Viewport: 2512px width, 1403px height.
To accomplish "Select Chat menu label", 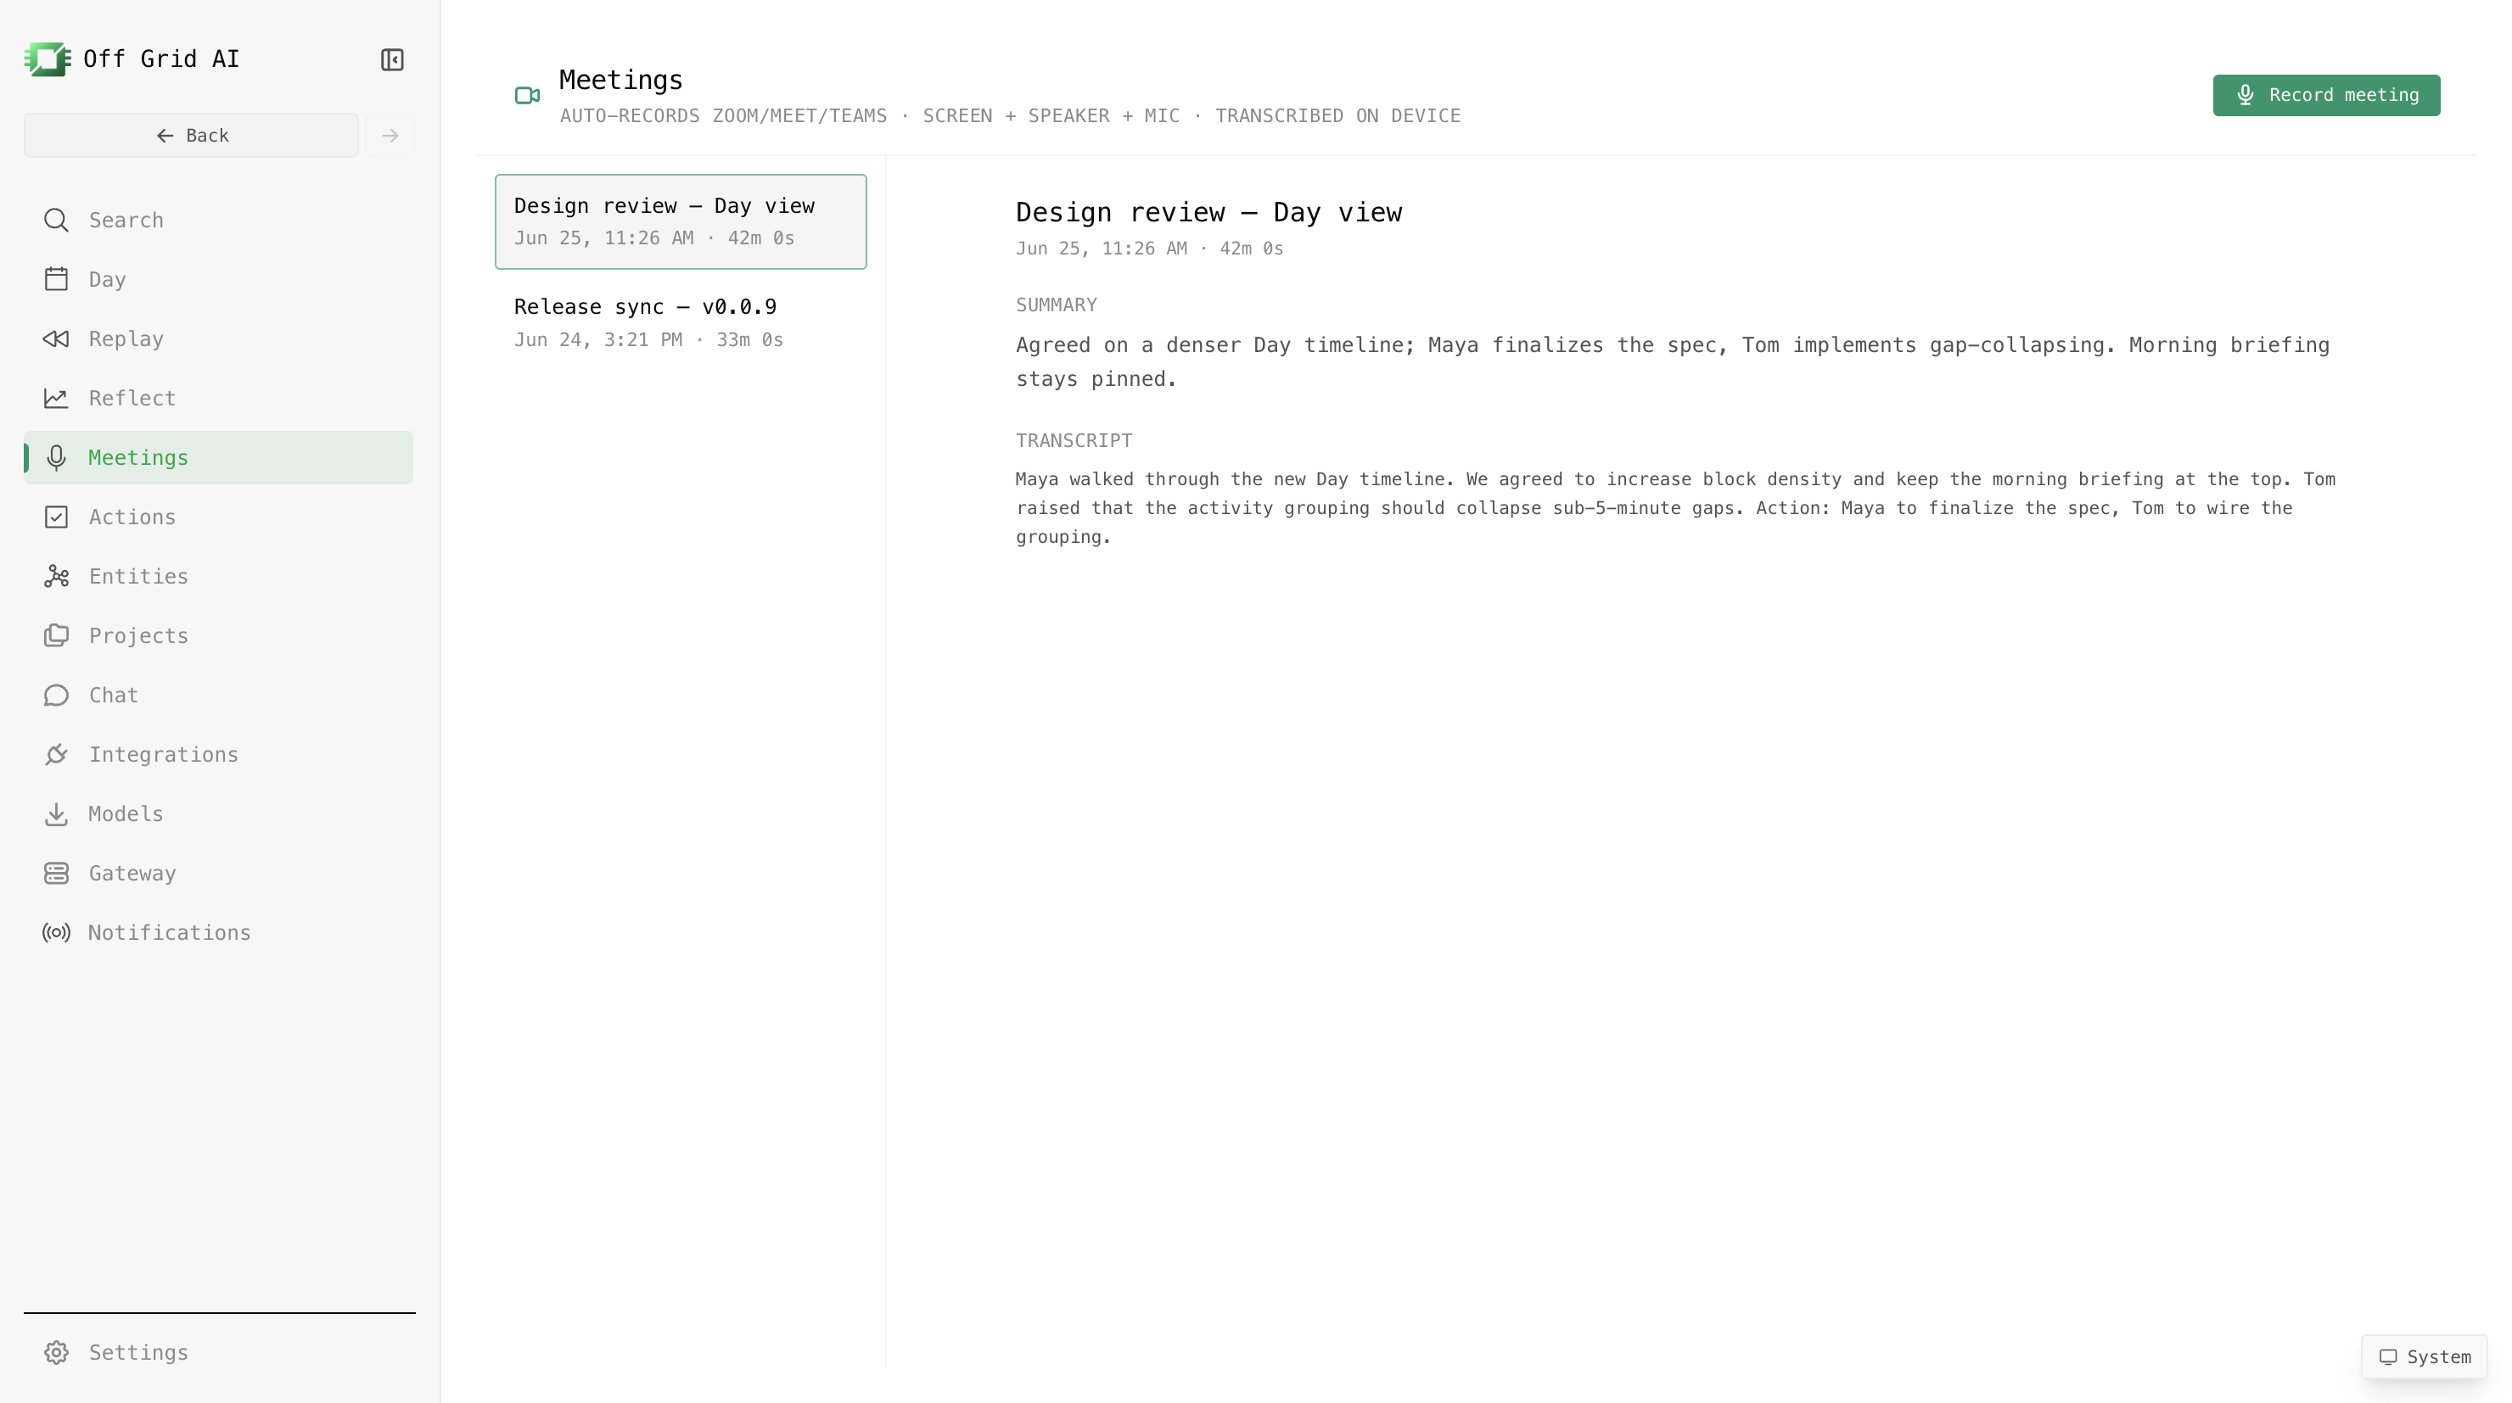I will (114, 696).
